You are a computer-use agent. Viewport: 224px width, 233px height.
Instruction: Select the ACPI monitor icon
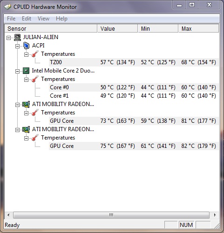pyautogui.click(x=26, y=46)
